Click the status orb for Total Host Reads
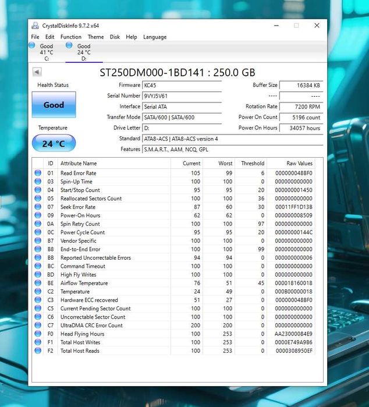 click(38, 351)
